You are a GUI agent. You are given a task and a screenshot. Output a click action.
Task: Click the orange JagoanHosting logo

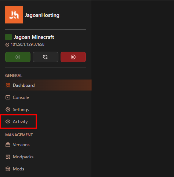coord(14,15)
